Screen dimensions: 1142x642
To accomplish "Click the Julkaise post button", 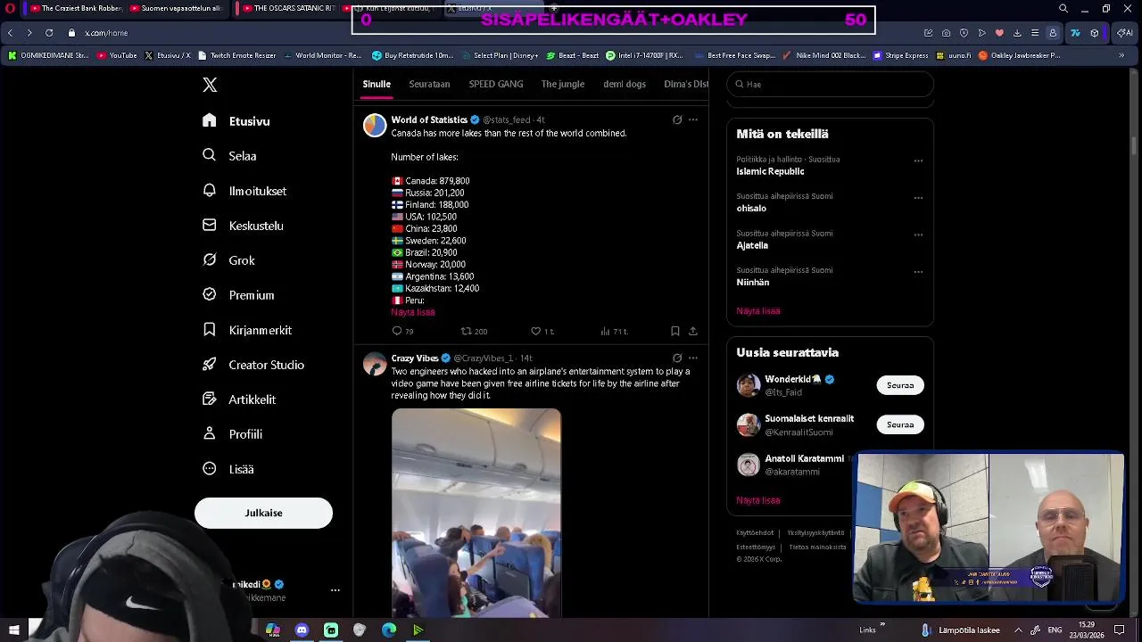I will point(263,513).
